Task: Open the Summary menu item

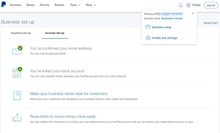Action: coord(15,5)
